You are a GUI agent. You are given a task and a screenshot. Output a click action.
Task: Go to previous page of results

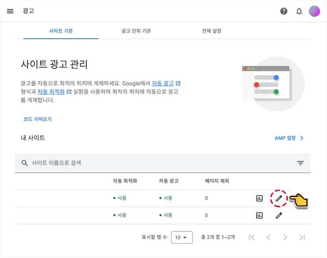tap(268, 237)
